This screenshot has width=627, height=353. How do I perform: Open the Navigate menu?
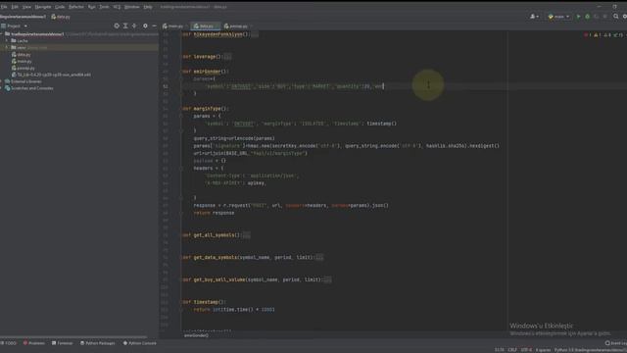click(43, 7)
